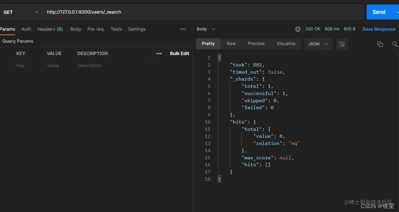Open the query params column options ellipsis
The width and height of the screenshot is (399, 212).
[159, 54]
